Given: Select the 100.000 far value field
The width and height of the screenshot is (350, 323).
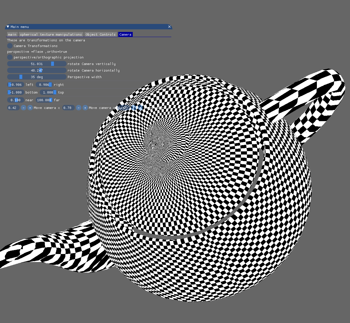Looking at the screenshot, I should (x=44, y=100).
